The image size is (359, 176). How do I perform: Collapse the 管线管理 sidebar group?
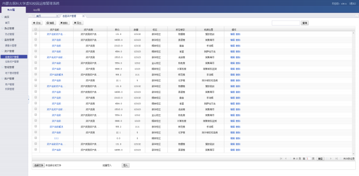(3, 67)
